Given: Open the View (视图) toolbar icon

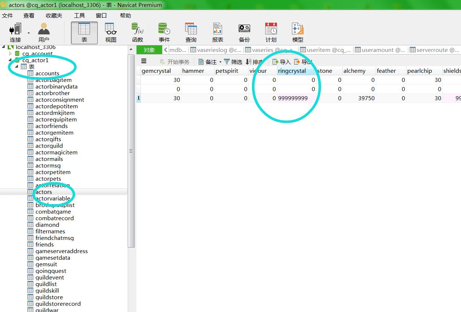Looking at the screenshot, I should click(111, 29).
